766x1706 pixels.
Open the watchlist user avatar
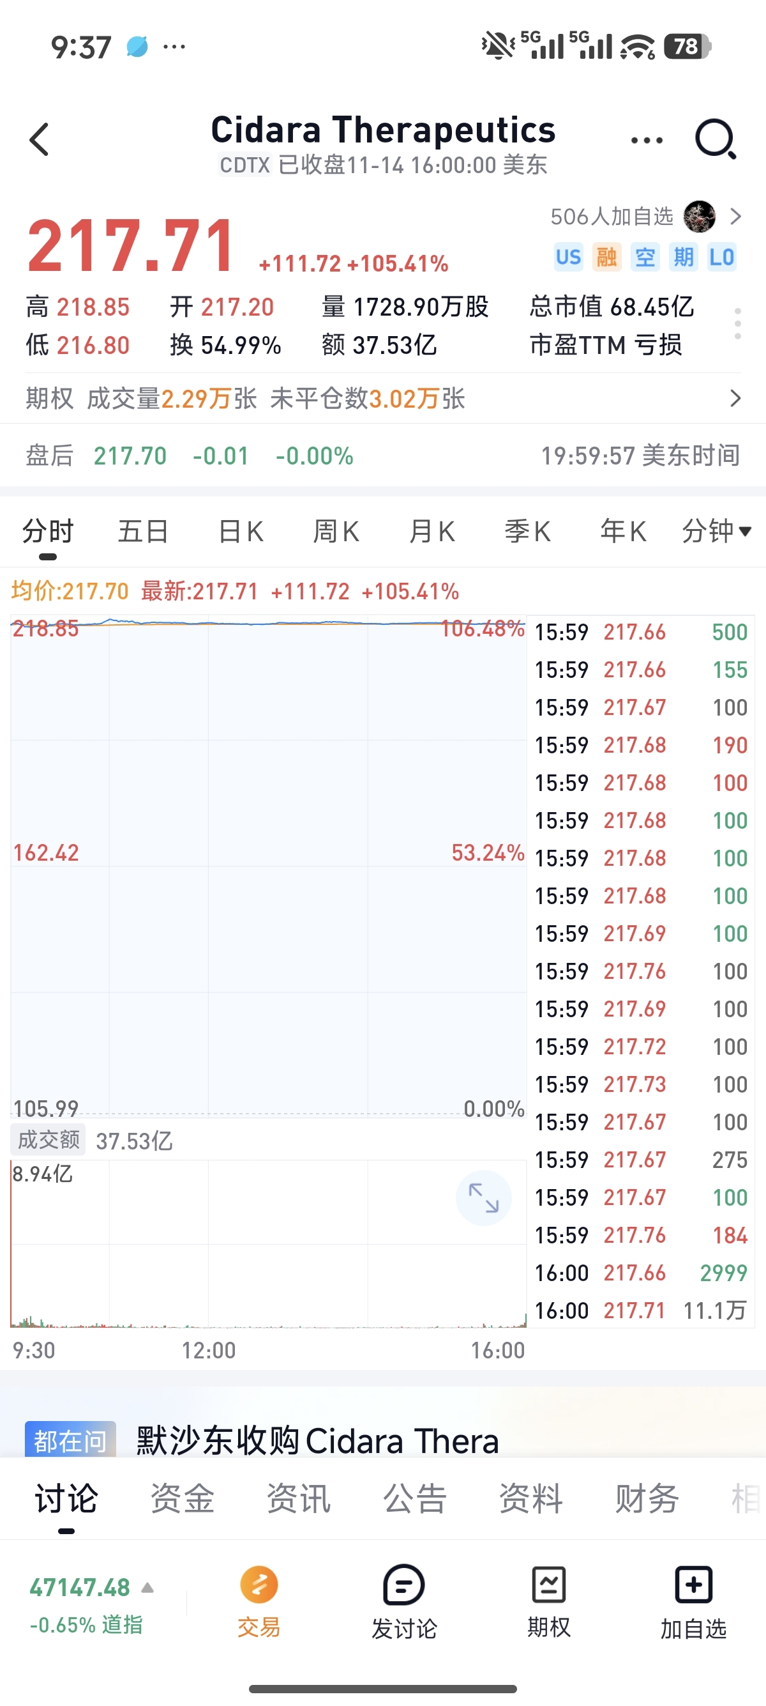click(x=698, y=217)
